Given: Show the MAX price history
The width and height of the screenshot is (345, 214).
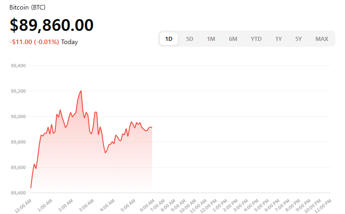Looking at the screenshot, I should (x=322, y=39).
